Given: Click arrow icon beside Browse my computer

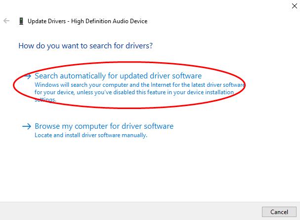Looking at the screenshot, I should 26,126.
